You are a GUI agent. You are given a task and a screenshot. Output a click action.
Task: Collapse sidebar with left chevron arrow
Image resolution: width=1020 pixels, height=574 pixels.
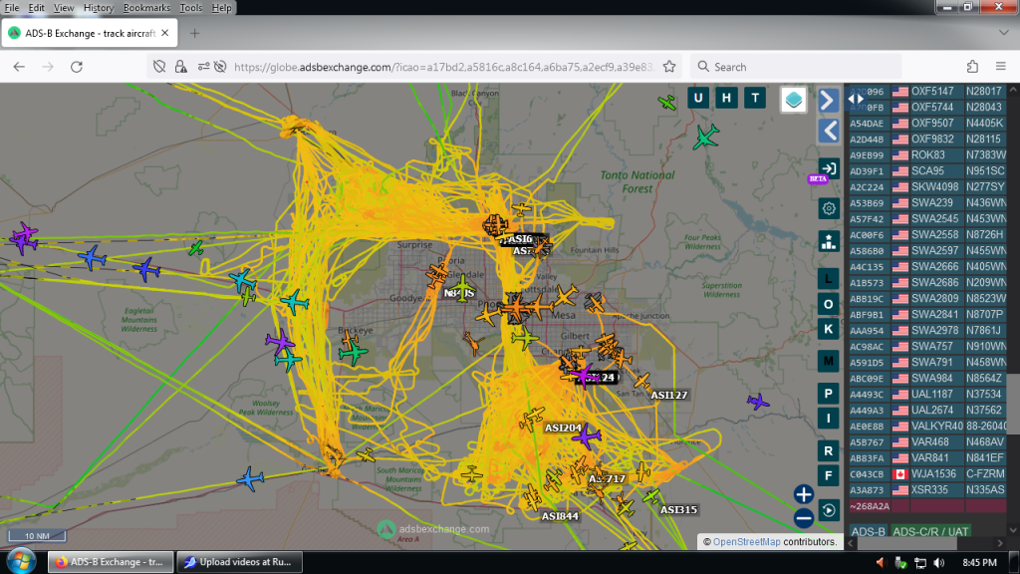point(828,131)
